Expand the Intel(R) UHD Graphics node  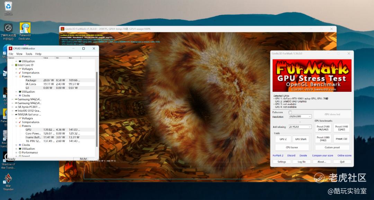12,111
